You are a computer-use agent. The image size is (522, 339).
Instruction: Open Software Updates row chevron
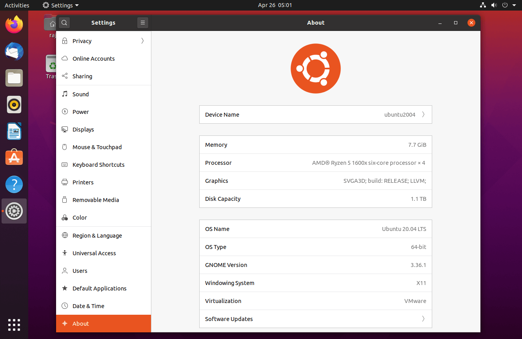pyautogui.click(x=423, y=319)
